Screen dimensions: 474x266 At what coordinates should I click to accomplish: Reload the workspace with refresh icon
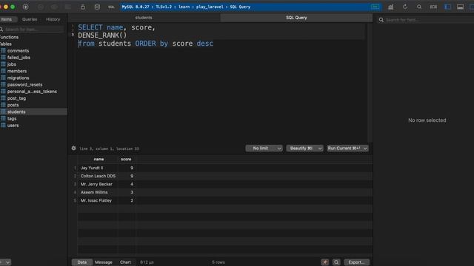click(405, 7)
